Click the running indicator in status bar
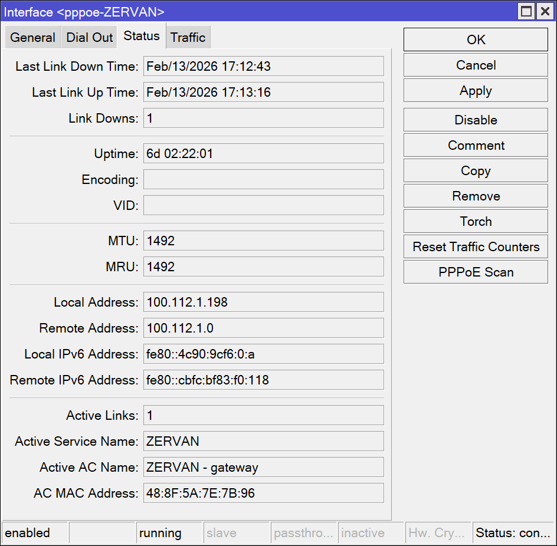Image resolution: width=557 pixels, height=546 pixels. (160, 532)
